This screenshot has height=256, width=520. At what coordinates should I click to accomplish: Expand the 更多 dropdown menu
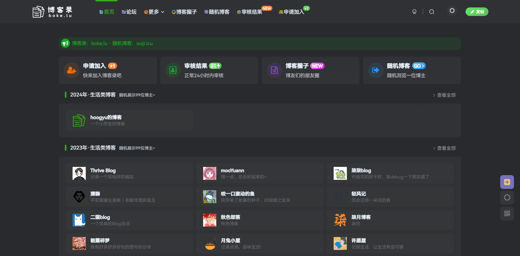(x=154, y=12)
